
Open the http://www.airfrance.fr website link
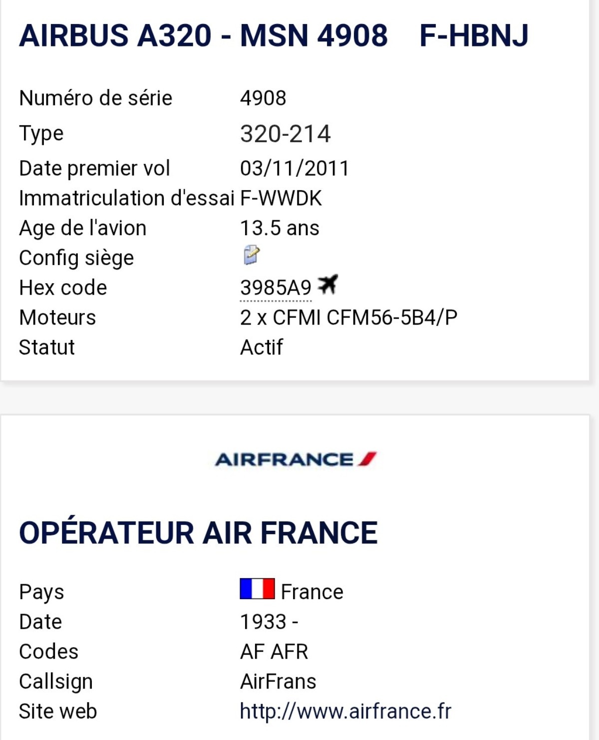[x=345, y=711]
